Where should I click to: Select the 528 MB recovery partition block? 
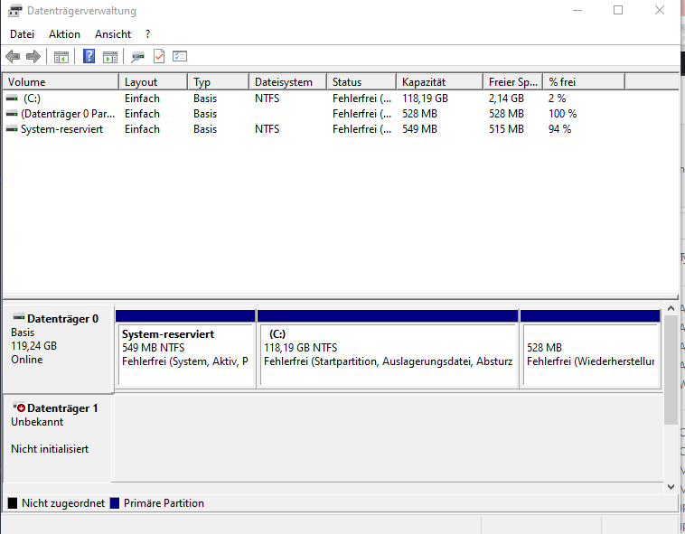tap(591, 349)
